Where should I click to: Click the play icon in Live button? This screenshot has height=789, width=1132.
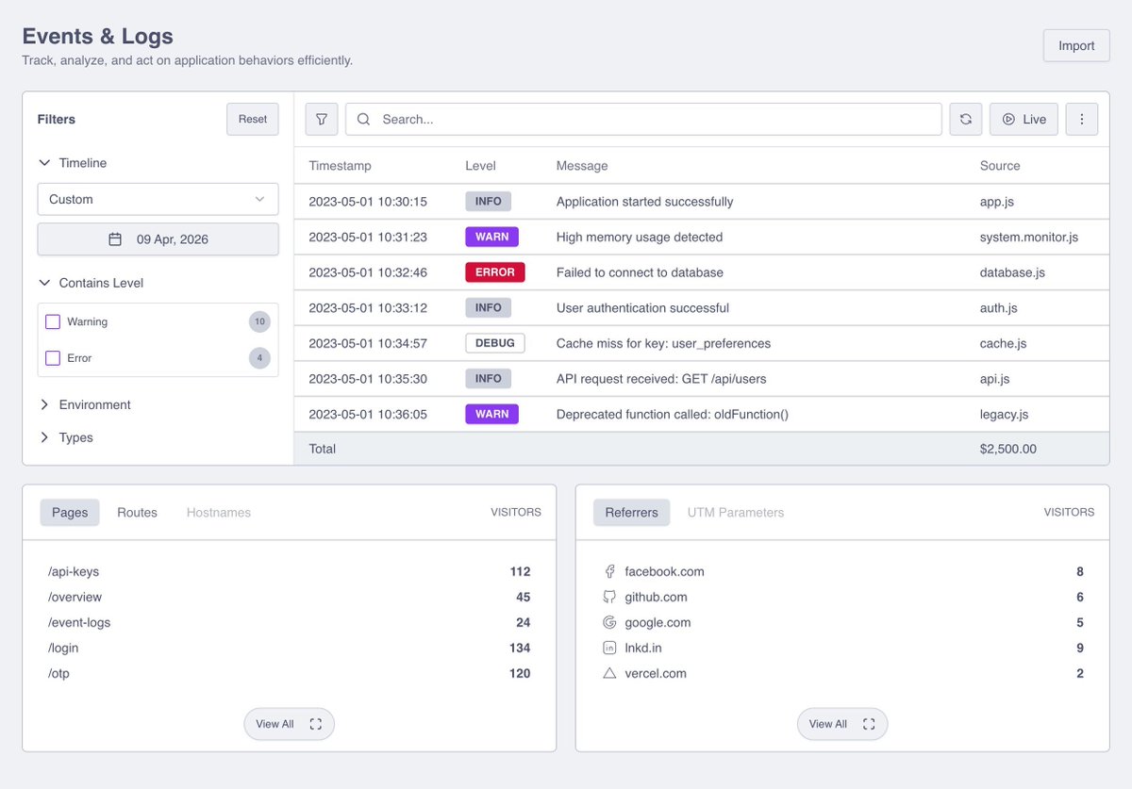coord(1008,120)
